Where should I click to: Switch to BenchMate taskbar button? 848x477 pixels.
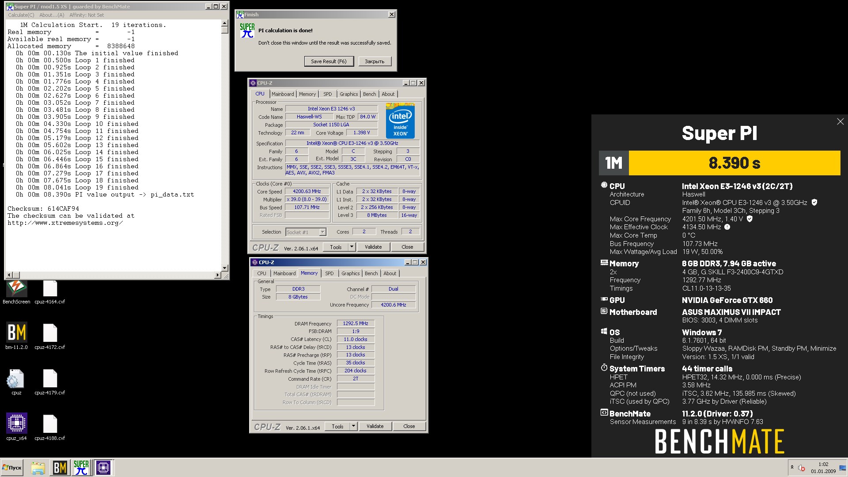coord(60,468)
